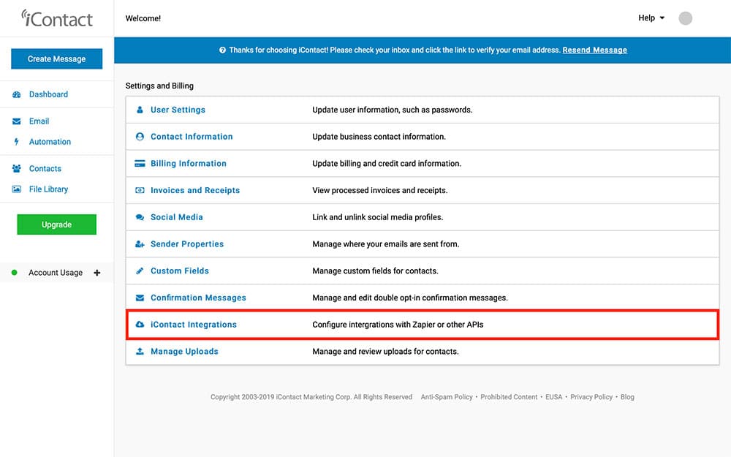Open the Invoices and Receipts link
731x457 pixels.
pyautogui.click(x=194, y=190)
